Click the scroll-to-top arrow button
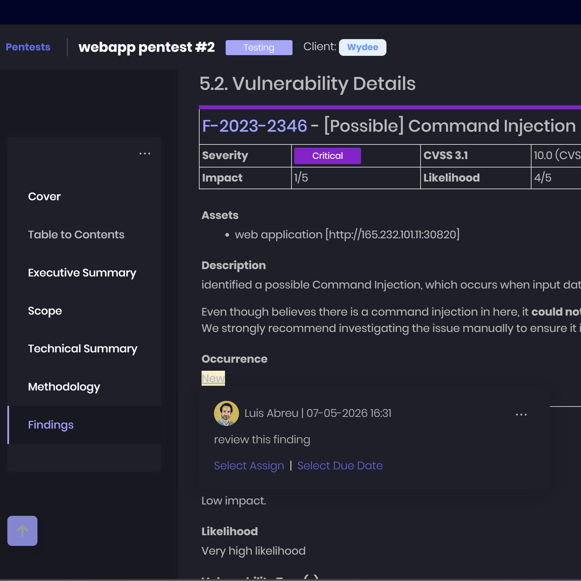The width and height of the screenshot is (581, 581). coord(22,531)
